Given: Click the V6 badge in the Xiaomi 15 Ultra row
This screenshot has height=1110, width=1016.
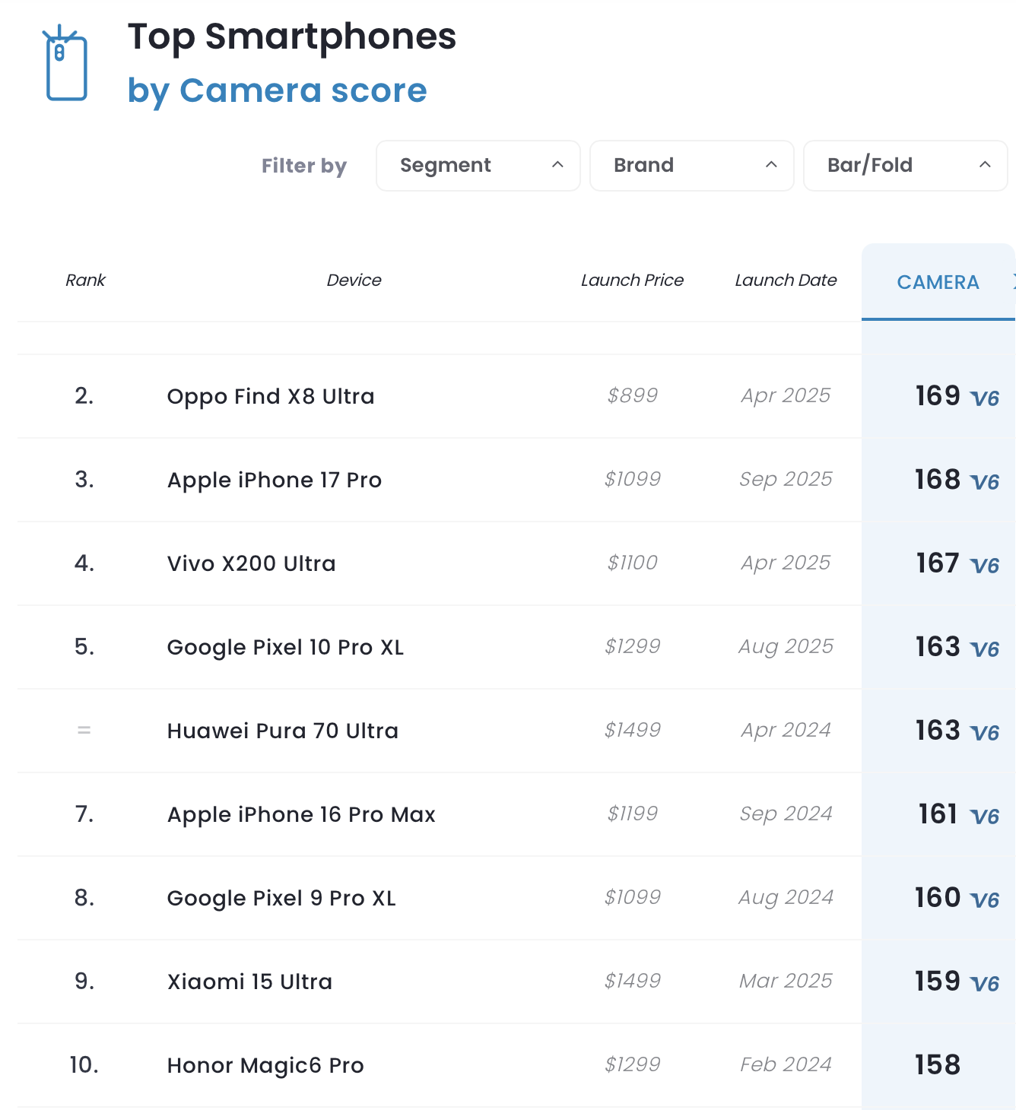Looking at the screenshot, I should tap(985, 984).
